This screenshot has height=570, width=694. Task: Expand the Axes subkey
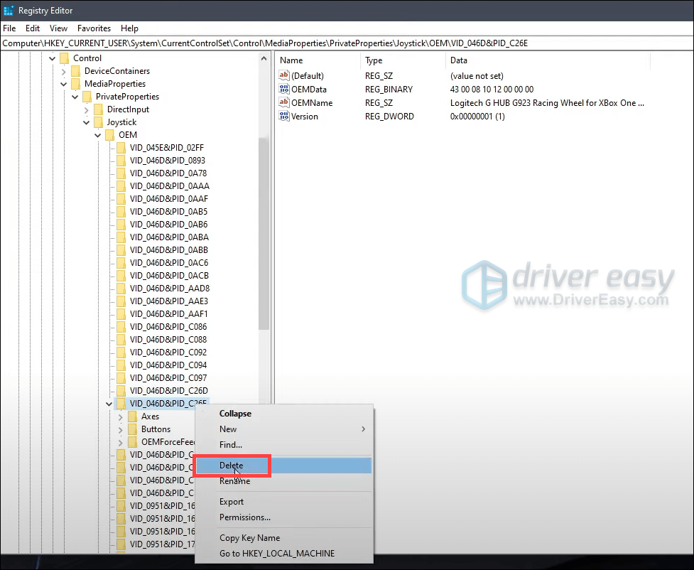pyautogui.click(x=121, y=416)
